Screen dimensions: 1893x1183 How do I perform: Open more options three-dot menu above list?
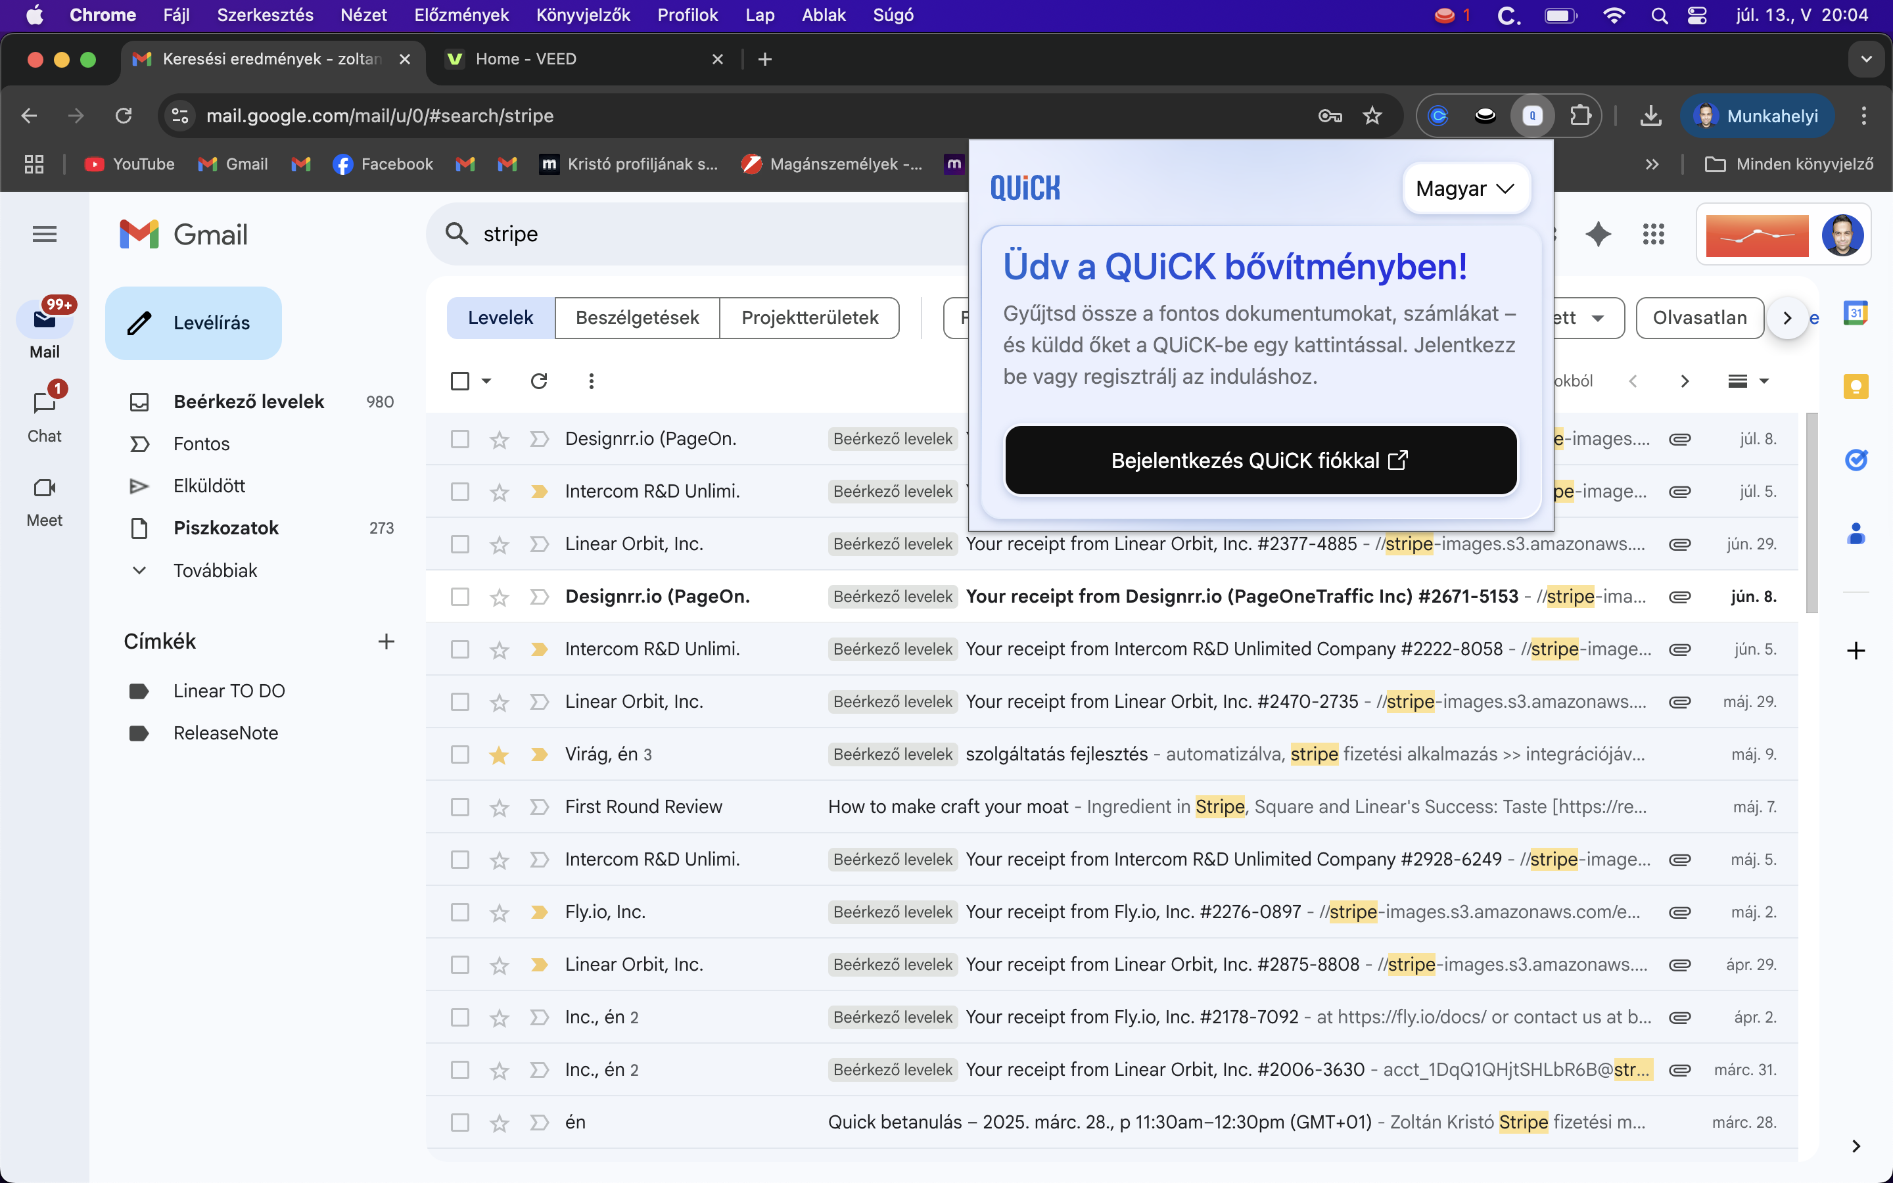click(592, 381)
